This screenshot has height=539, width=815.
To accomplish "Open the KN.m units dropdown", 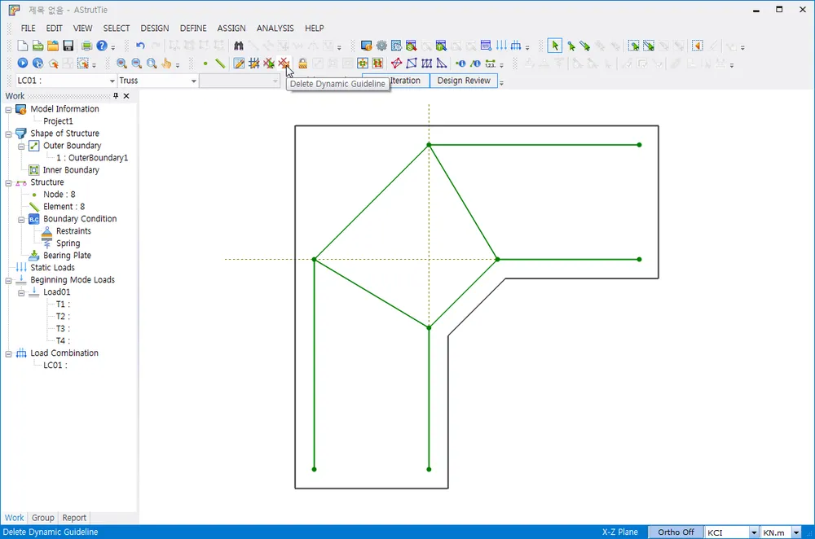I will pos(795,532).
